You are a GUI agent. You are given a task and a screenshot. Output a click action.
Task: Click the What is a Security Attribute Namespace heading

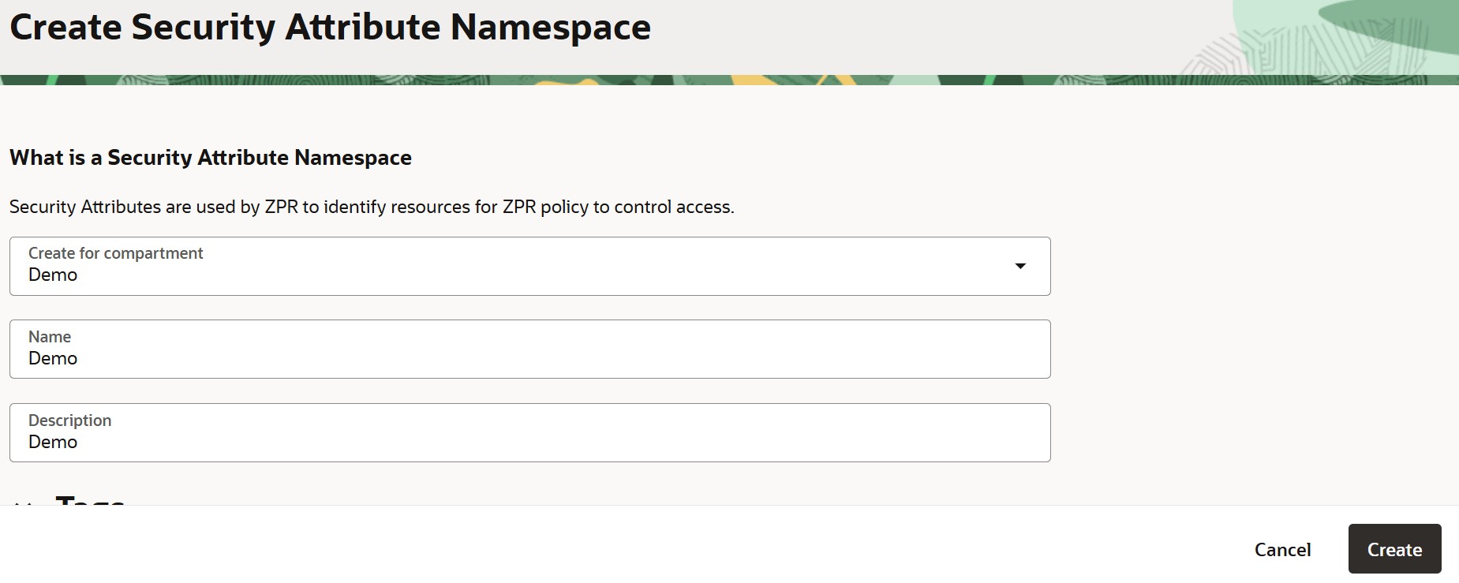(211, 158)
